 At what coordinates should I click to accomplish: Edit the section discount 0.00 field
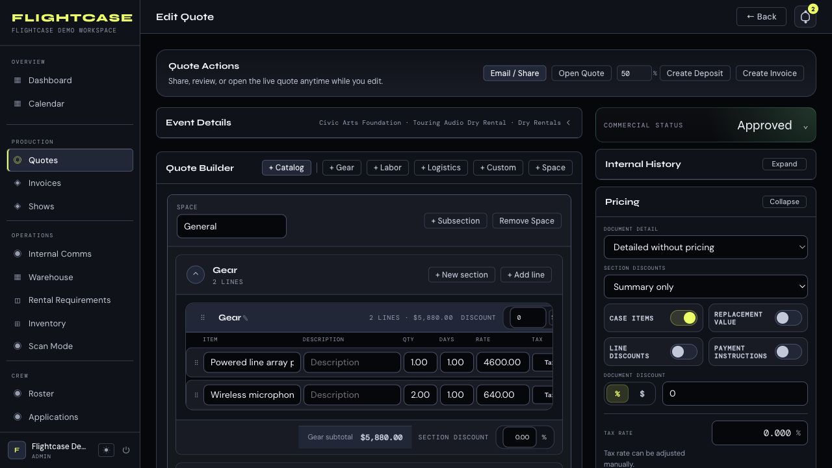point(520,437)
